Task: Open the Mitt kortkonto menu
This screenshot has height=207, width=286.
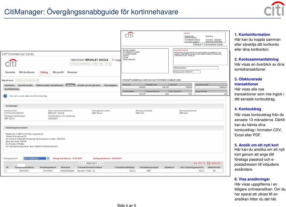Action: pyautogui.click(x=27, y=72)
